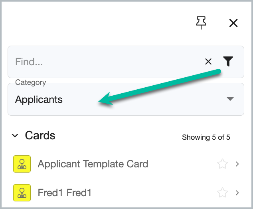Click the Applicants text in category box
Screen dimensions: 253x209
pyautogui.click(x=39, y=99)
